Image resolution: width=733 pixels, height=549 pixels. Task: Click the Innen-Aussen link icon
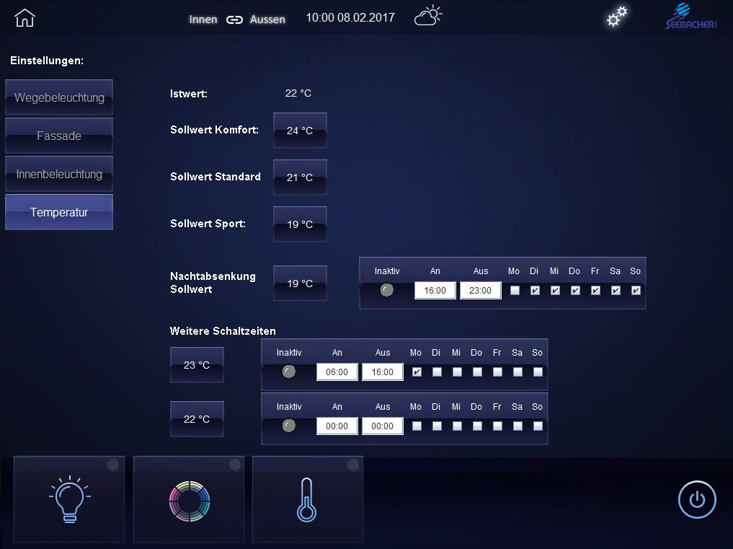point(234,19)
